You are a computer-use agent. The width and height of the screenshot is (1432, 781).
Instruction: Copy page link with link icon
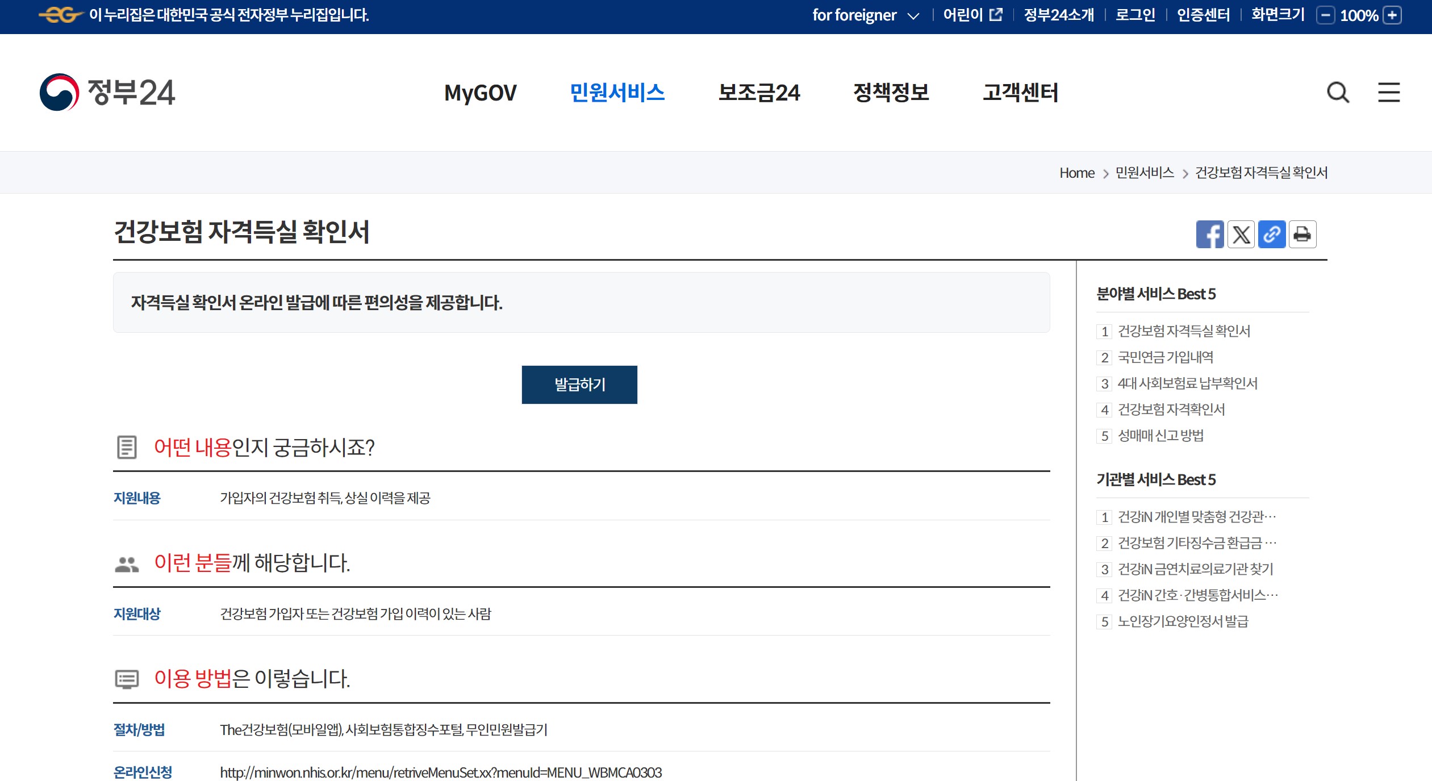point(1271,235)
